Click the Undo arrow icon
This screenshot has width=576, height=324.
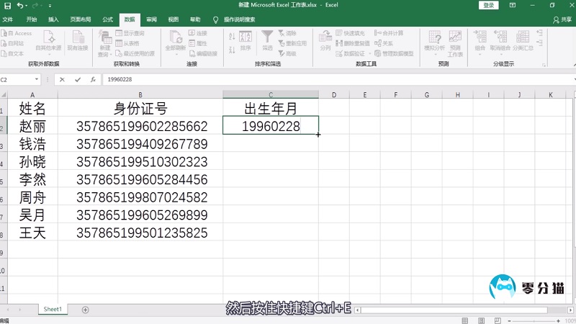[x=19, y=5]
